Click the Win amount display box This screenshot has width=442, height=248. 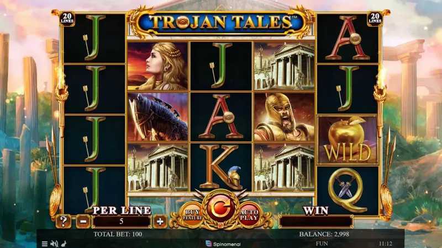[315, 222]
